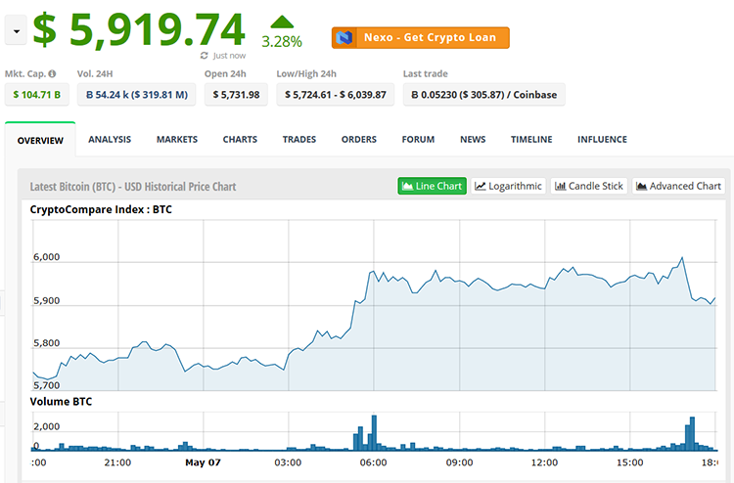This screenshot has height=483, width=734.
Task: Click the Mkt. Cap. info icon
Action: click(52, 74)
